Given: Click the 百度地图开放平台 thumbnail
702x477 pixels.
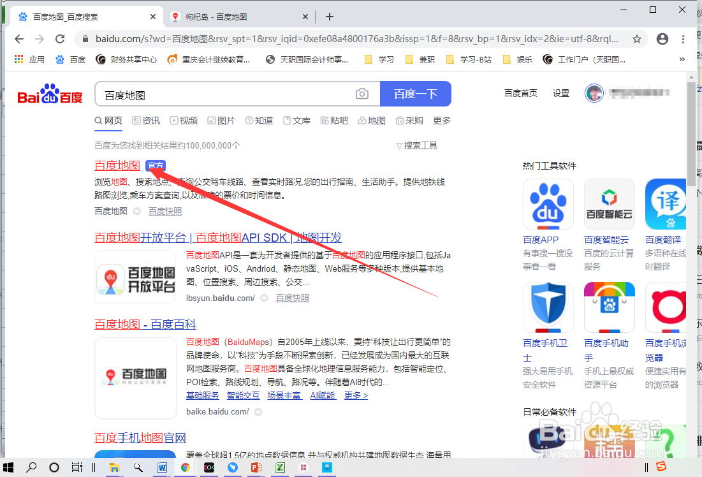Looking at the screenshot, I should coord(135,277).
